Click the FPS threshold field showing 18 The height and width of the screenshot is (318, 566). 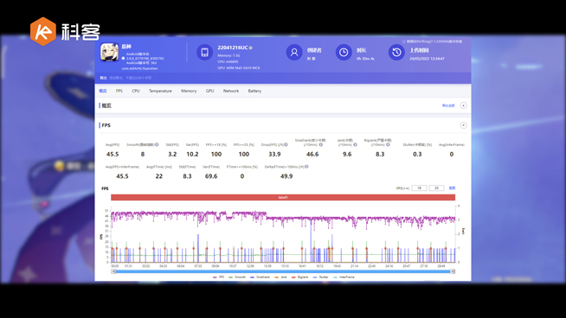pyautogui.click(x=419, y=188)
